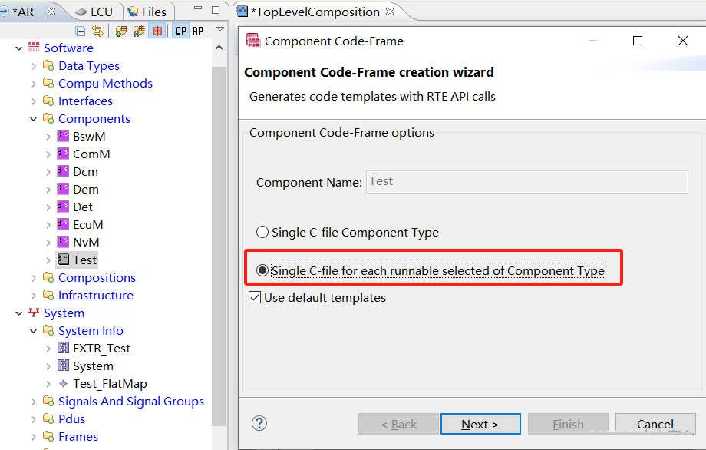Click the Next button
This screenshot has height=450, width=706.
point(480,424)
